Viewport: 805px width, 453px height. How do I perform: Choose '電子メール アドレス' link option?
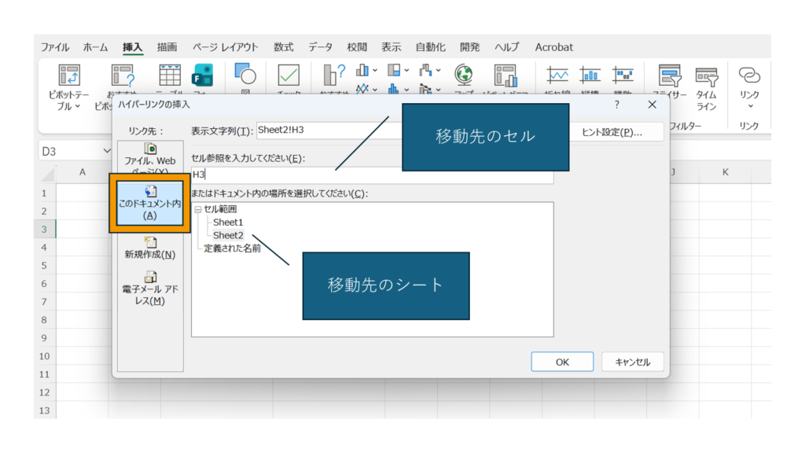(x=149, y=288)
